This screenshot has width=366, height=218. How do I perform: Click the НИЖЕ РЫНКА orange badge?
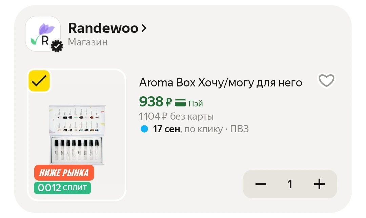coord(64,173)
